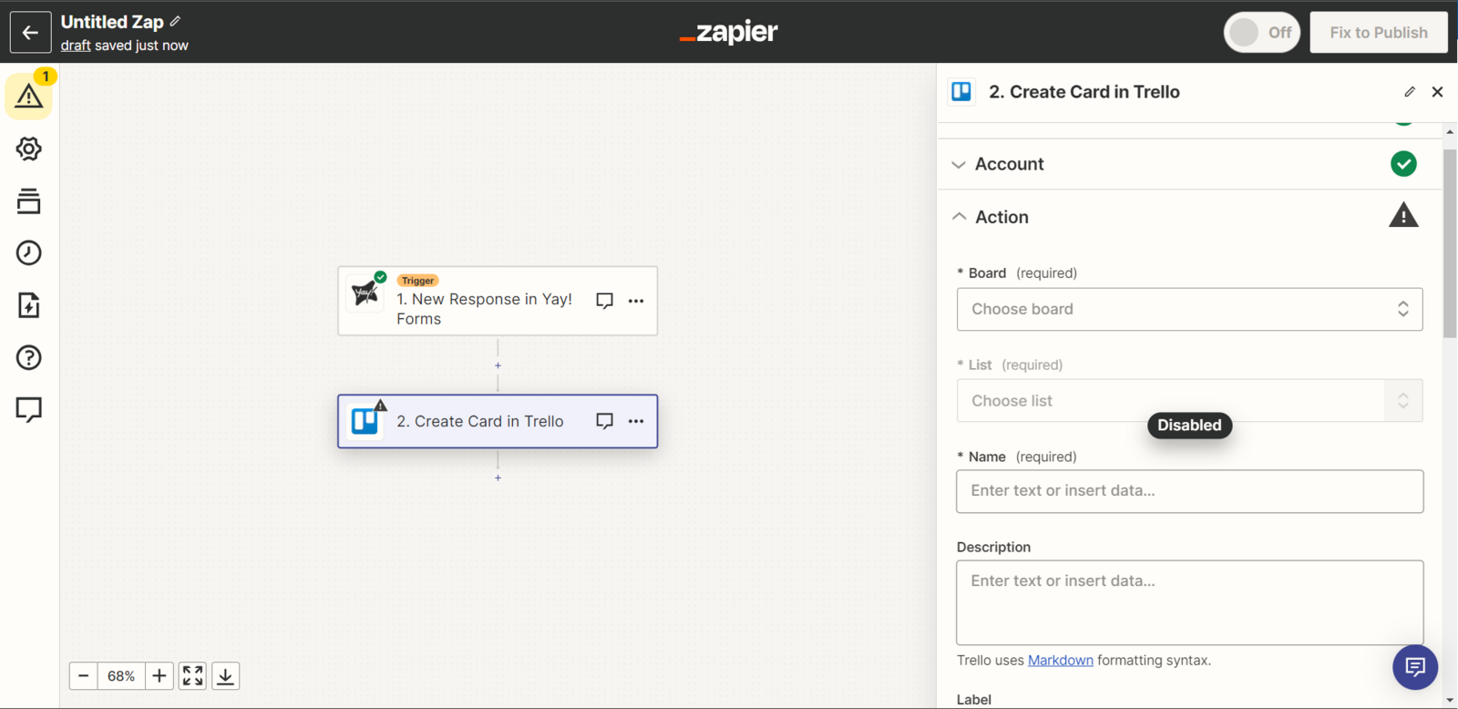The image size is (1458, 709).
Task: Open the help question mark icon
Action: pyautogui.click(x=28, y=357)
